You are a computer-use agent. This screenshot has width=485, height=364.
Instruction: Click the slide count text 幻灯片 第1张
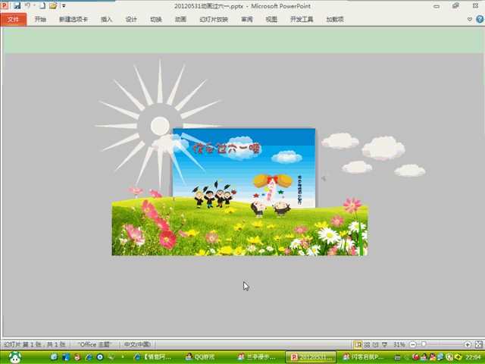35,344
